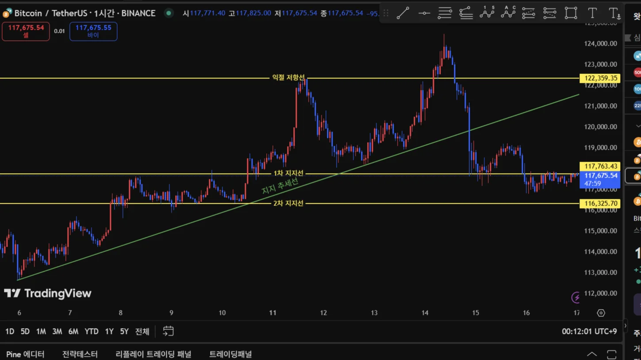
Task: Click the blue Buy price button
Action: tap(93, 31)
